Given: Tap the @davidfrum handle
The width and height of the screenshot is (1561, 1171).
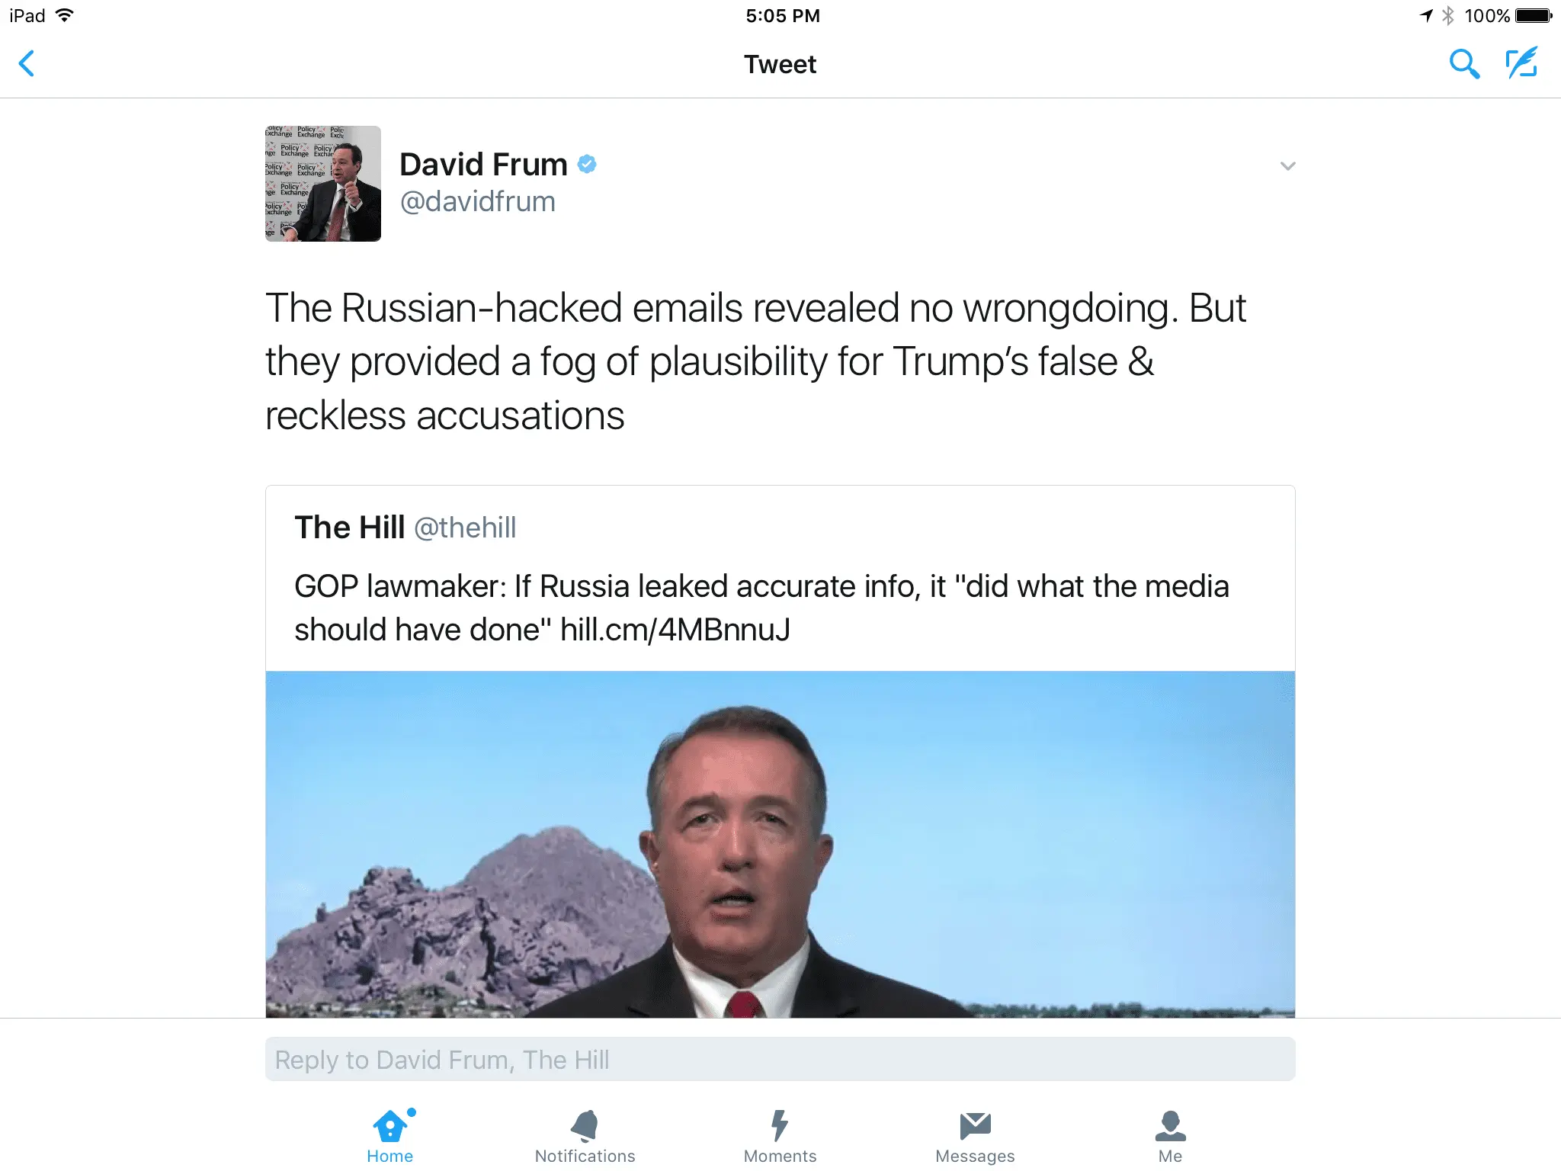Looking at the screenshot, I should tap(478, 202).
